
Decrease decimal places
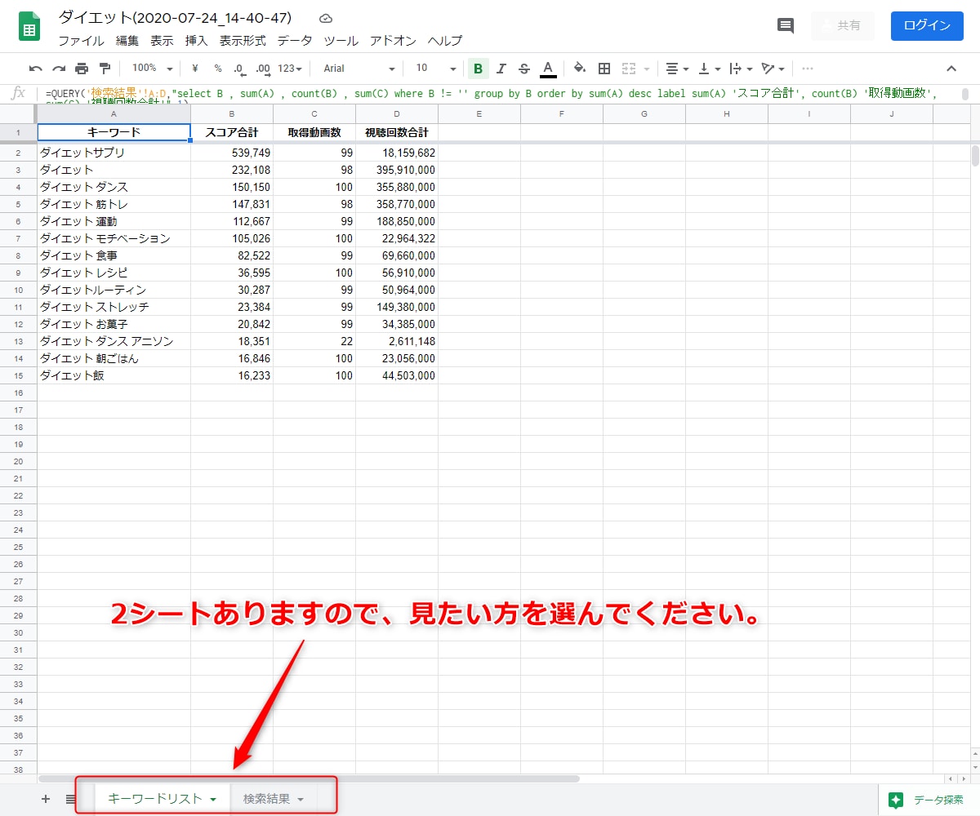238,69
